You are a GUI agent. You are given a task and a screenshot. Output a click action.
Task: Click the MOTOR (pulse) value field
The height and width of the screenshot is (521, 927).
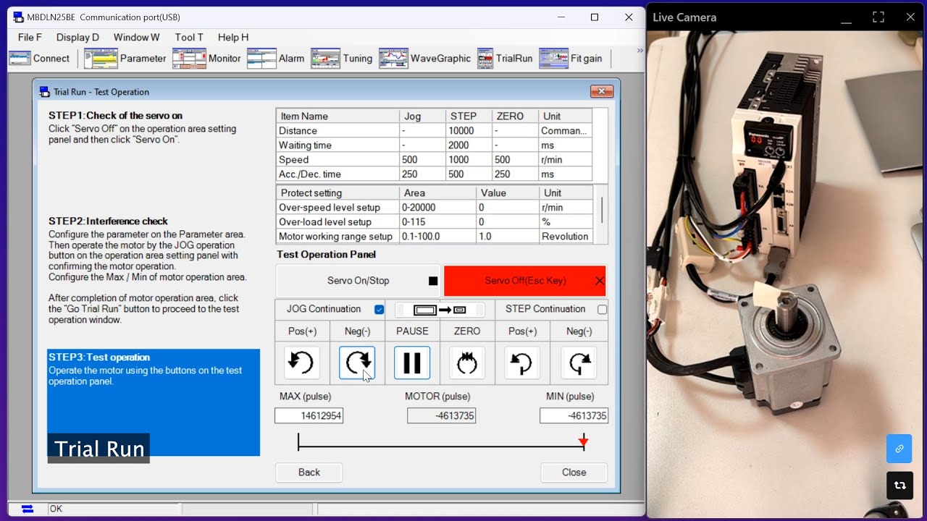click(441, 415)
